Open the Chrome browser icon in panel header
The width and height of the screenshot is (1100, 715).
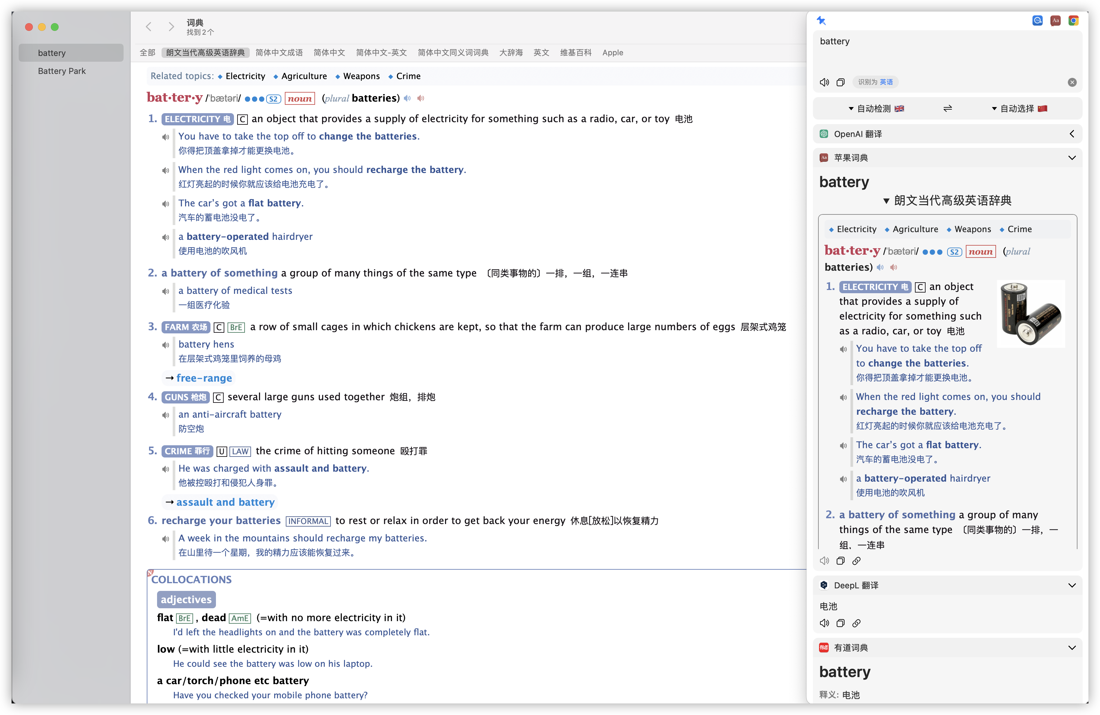click(x=1073, y=20)
